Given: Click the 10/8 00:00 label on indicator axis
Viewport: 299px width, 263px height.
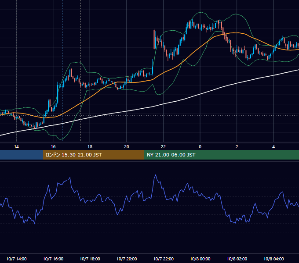Looking at the screenshot, I should point(200,259).
